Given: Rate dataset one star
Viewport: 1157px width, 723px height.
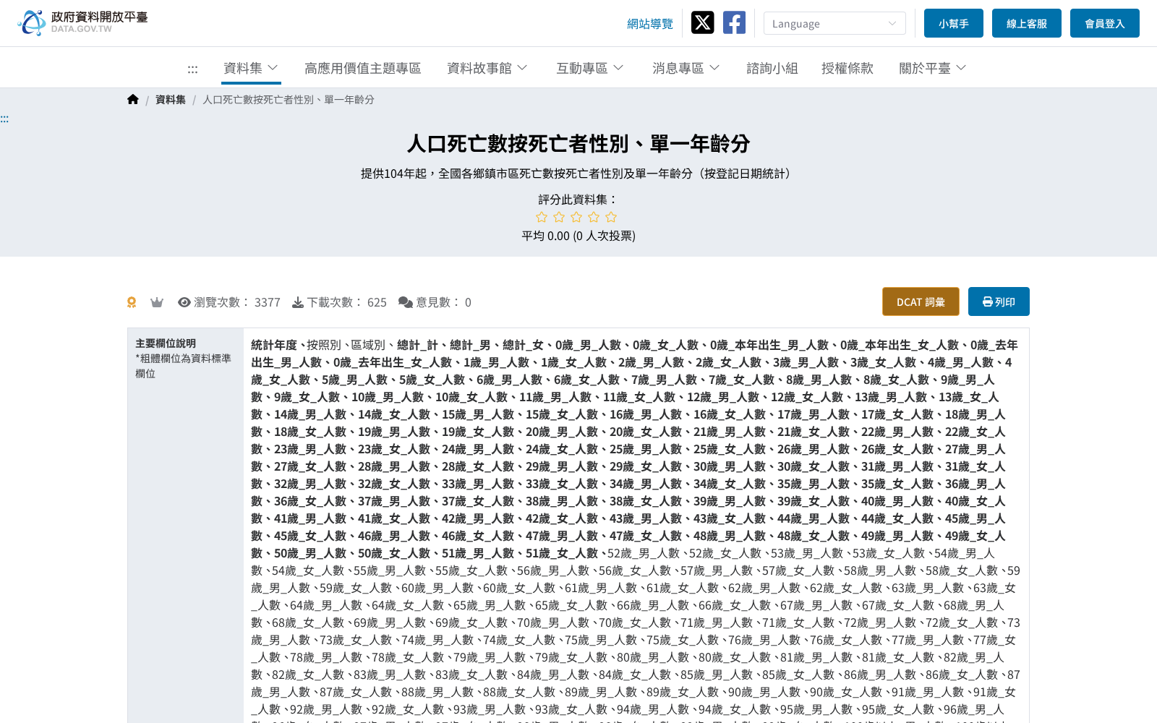Looking at the screenshot, I should [542, 217].
